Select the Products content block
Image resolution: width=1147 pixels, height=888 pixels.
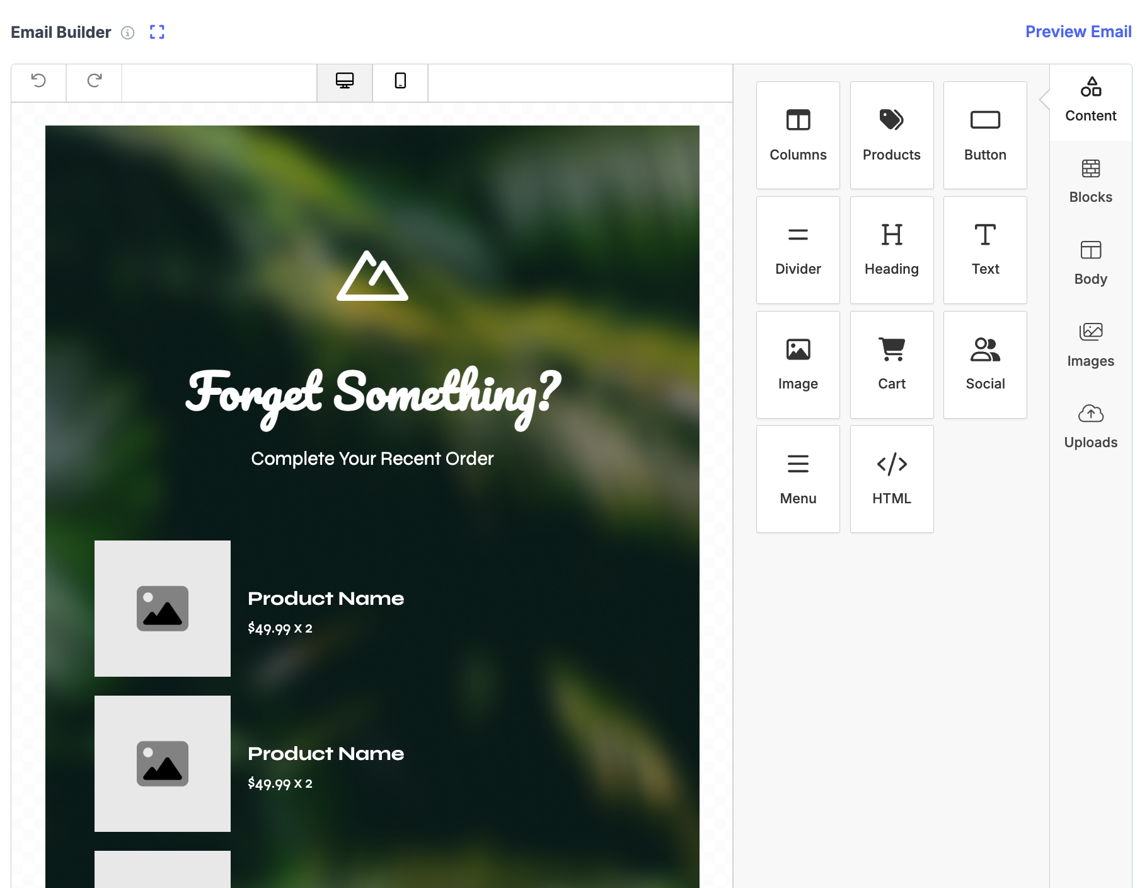pyautogui.click(x=892, y=135)
